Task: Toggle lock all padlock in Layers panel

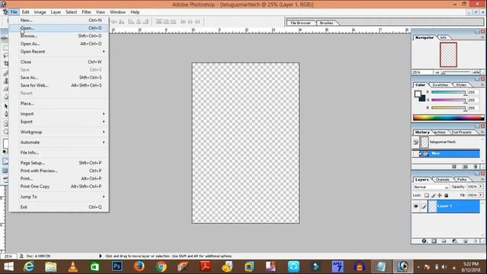Action: point(447,196)
